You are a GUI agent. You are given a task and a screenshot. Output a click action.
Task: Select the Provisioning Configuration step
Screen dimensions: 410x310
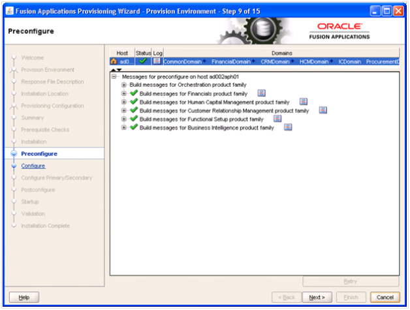53,106
